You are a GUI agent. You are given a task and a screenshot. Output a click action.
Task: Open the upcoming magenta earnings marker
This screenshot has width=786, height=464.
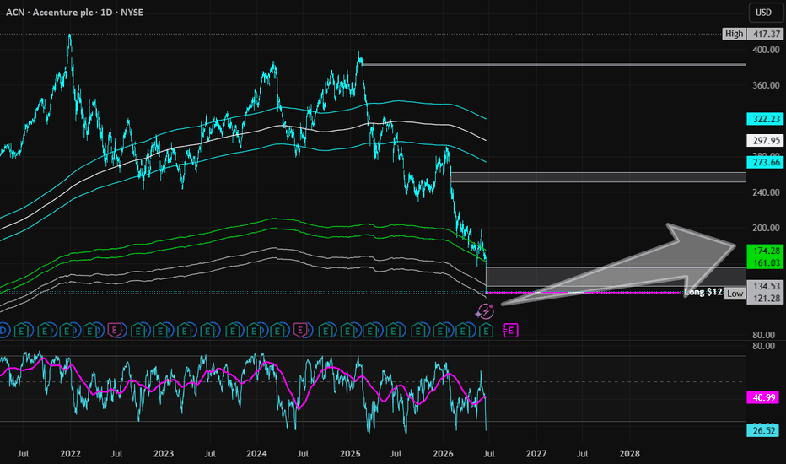[x=510, y=330]
